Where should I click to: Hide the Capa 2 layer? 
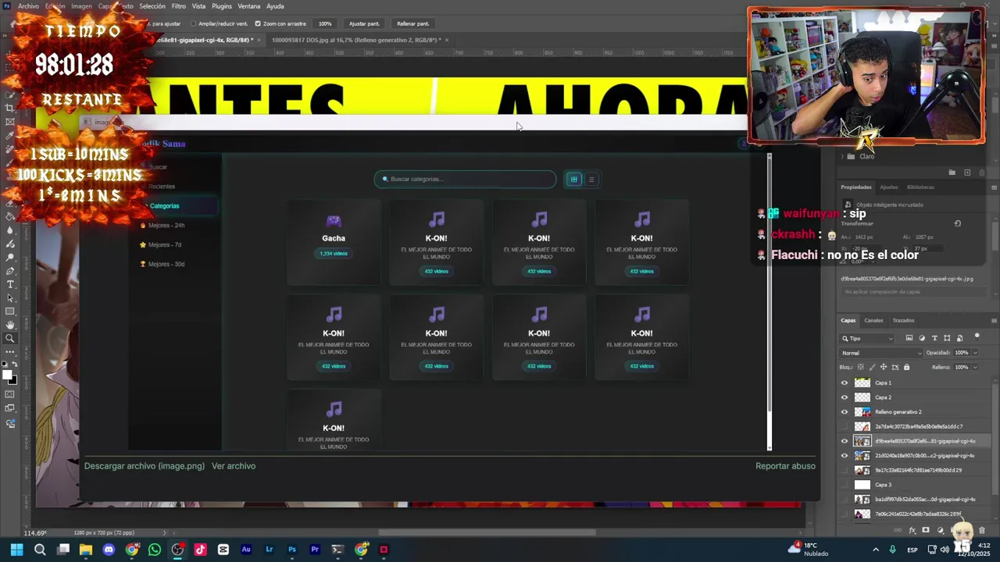click(844, 397)
